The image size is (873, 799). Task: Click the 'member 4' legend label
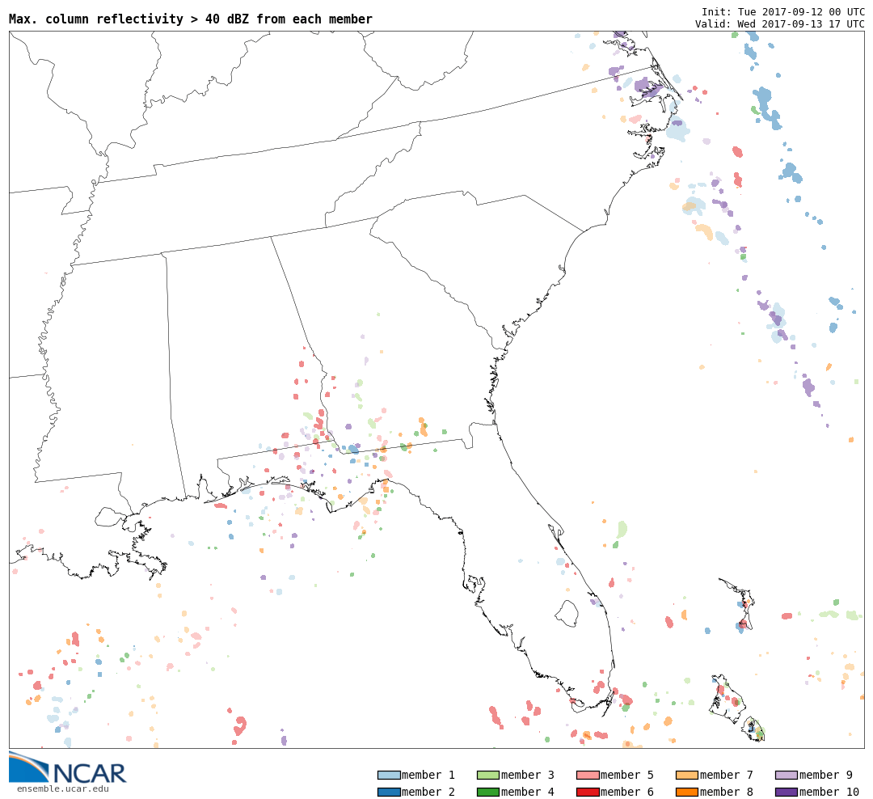(528, 792)
